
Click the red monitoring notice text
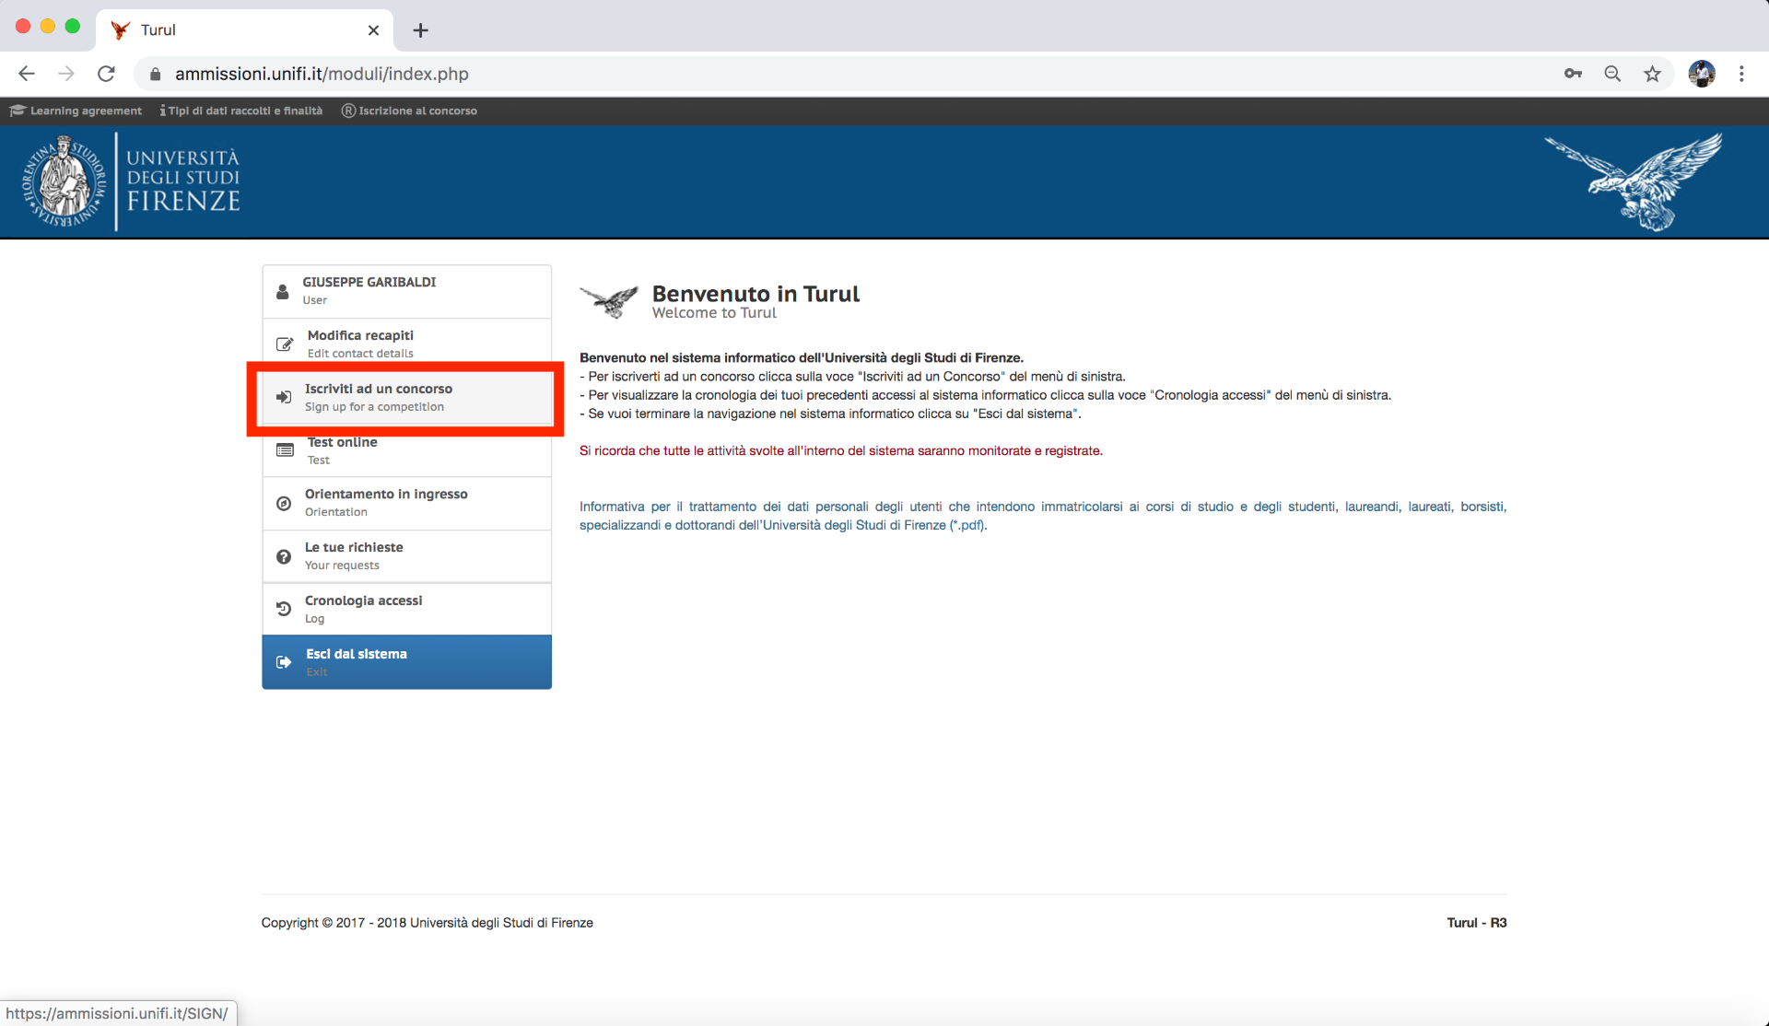[x=841, y=450]
